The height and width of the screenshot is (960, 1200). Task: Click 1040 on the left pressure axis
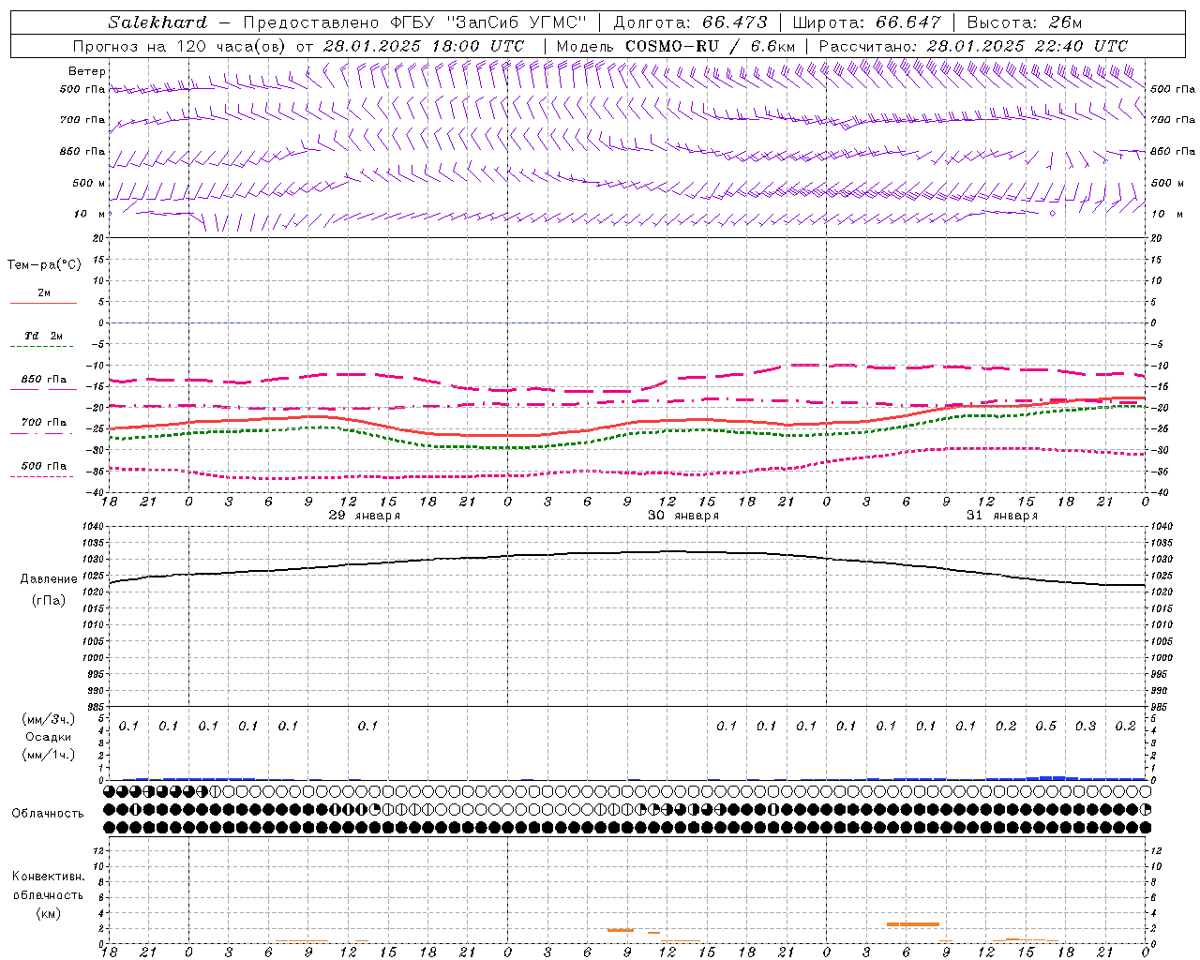pos(95,527)
